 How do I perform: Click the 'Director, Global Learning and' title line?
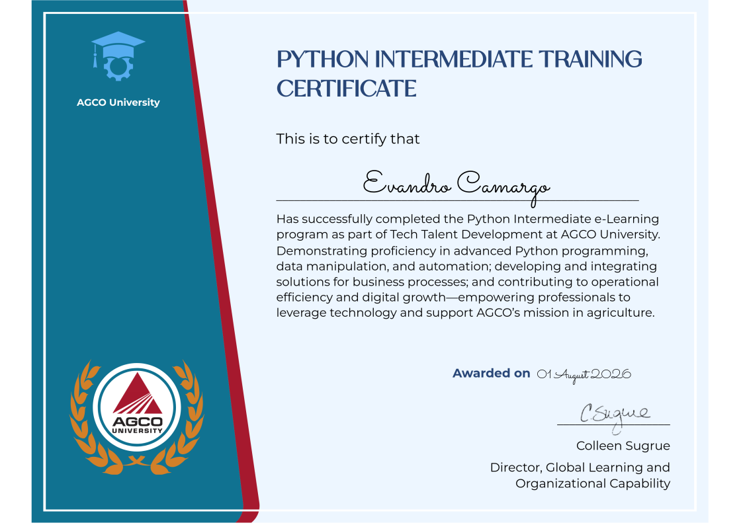tap(580, 467)
